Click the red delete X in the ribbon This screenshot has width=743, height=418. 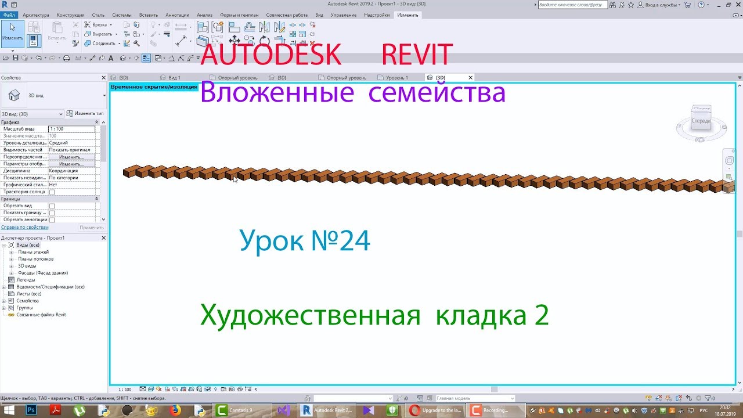coord(312,42)
